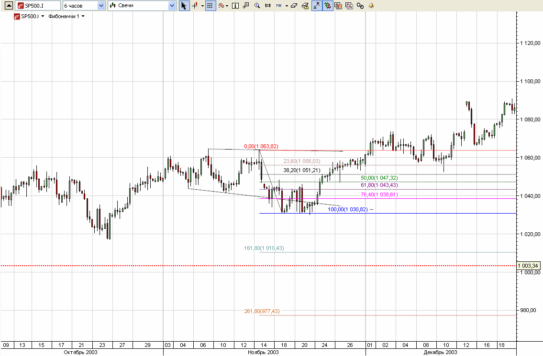Click the '1 080,00' price axis label
Viewport: 543px width, 356px height.
(x=530, y=120)
